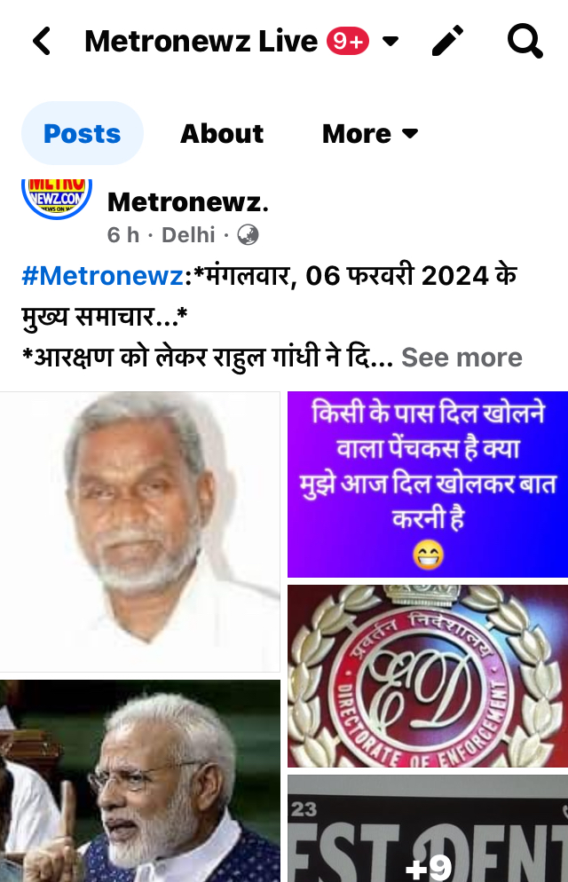Expand the More dropdown arrow
The image size is (568, 882).
coord(411,133)
